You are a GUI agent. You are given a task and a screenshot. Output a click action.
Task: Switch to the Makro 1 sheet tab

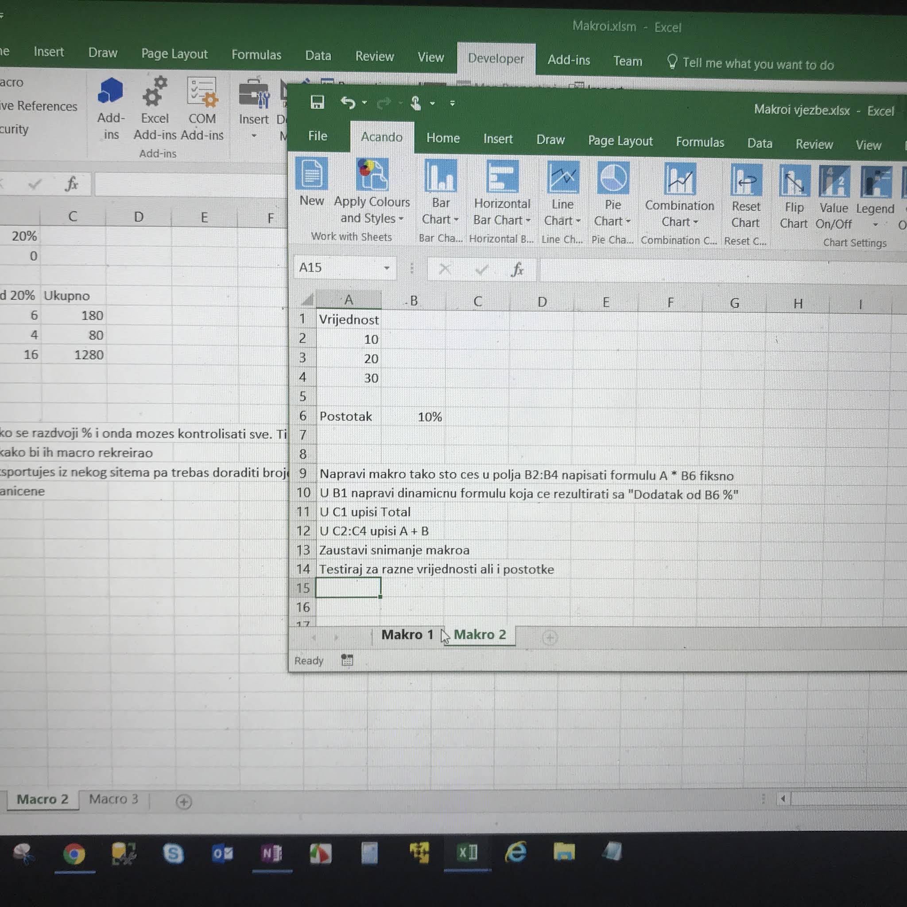tap(407, 635)
